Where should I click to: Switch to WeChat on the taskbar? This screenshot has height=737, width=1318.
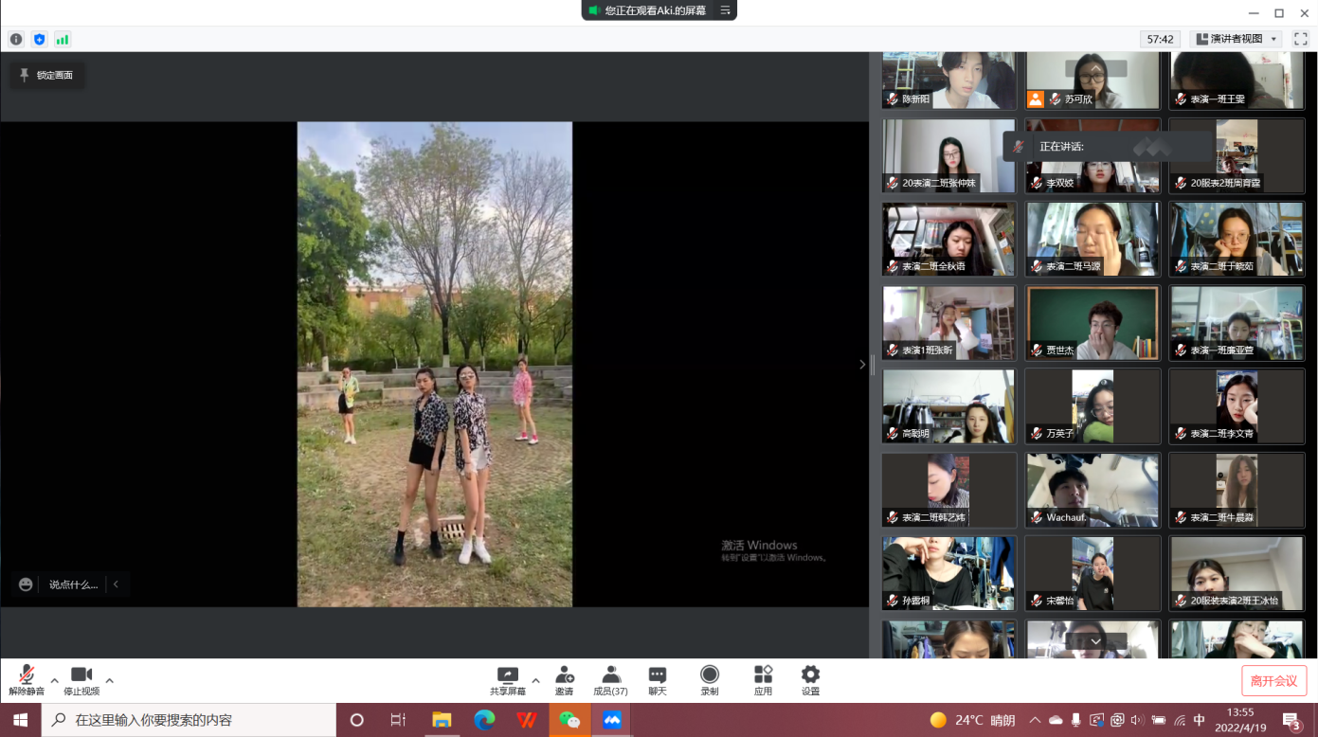pos(569,720)
